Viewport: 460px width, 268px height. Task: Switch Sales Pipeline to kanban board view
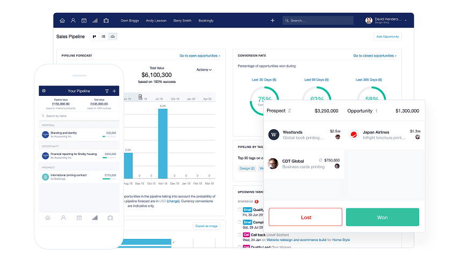tap(95, 37)
